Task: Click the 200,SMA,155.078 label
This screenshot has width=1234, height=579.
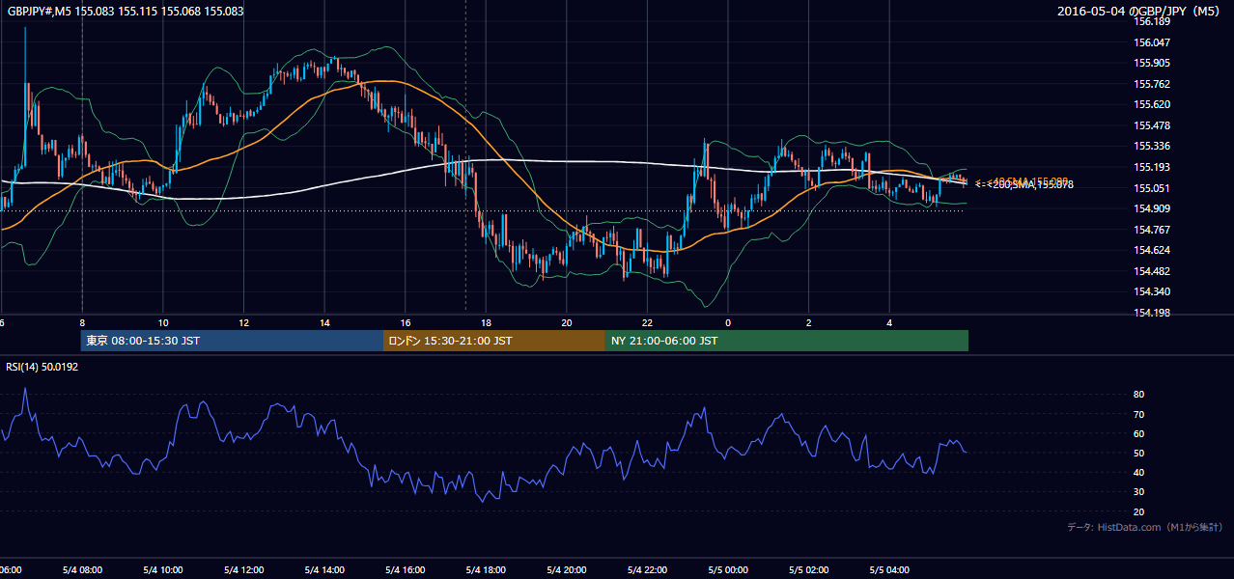Action: [1028, 184]
